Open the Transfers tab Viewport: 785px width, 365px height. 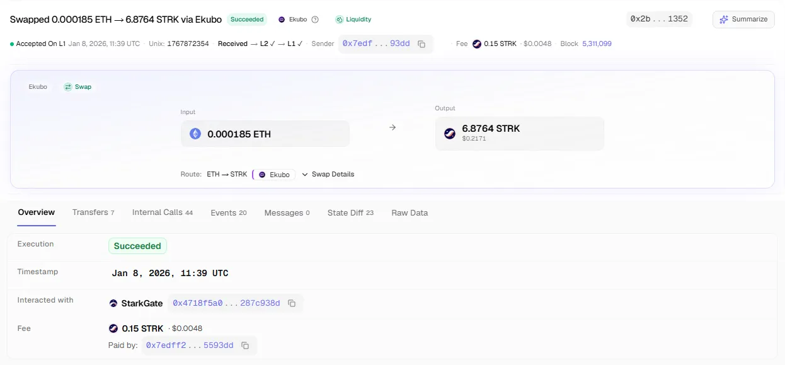click(93, 212)
